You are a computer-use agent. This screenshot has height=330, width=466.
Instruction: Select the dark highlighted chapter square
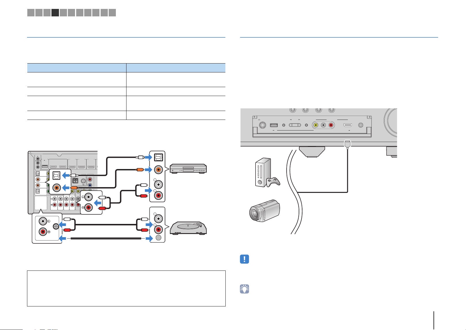pos(55,12)
